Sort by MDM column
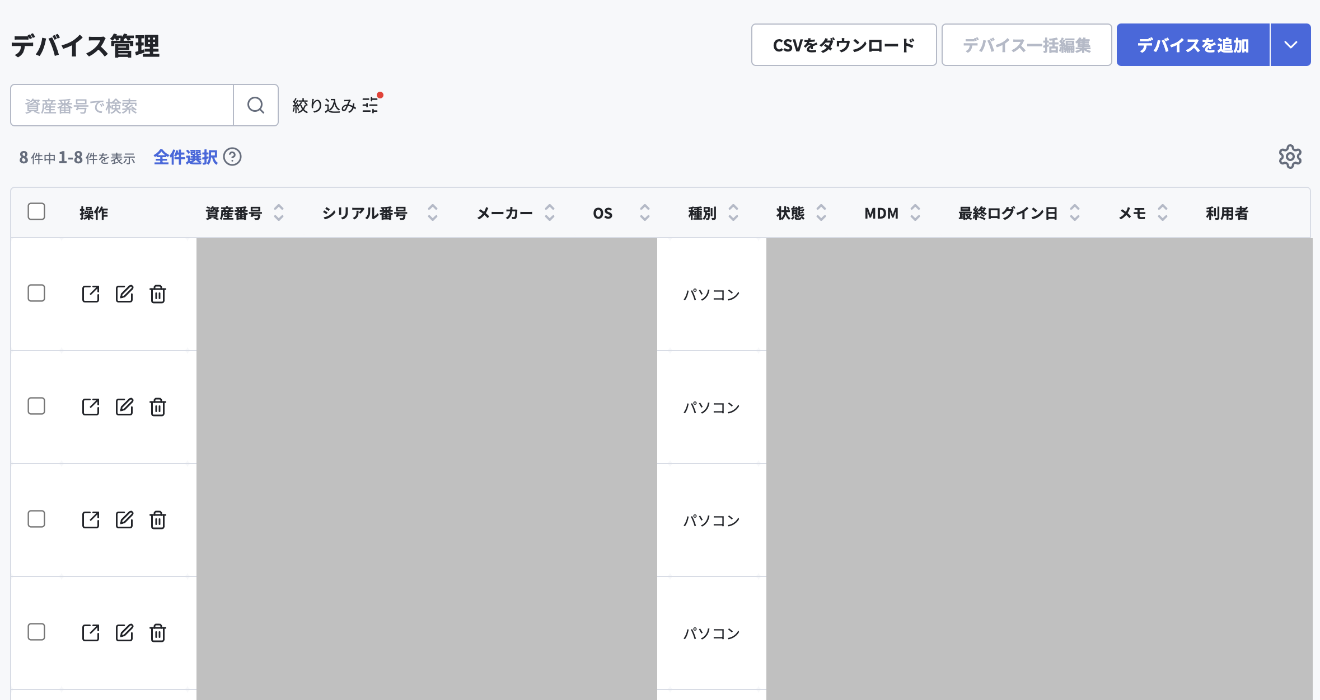 (x=915, y=212)
